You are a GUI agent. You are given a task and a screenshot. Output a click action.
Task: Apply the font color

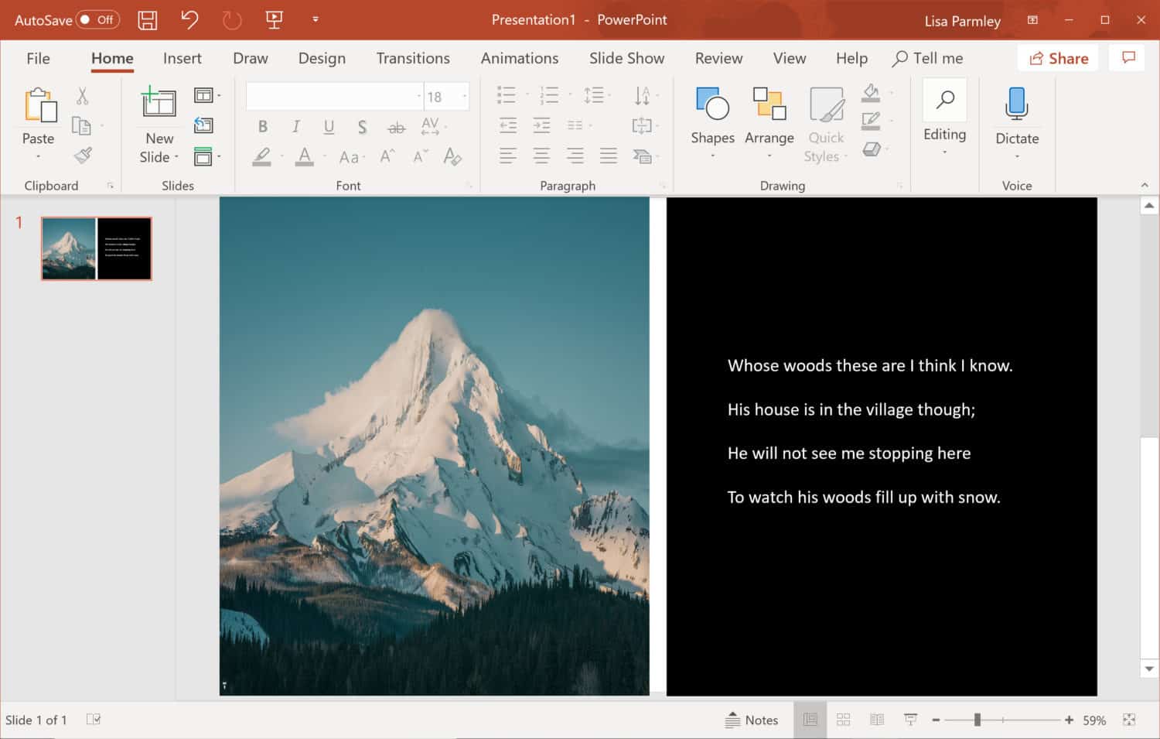[305, 156]
